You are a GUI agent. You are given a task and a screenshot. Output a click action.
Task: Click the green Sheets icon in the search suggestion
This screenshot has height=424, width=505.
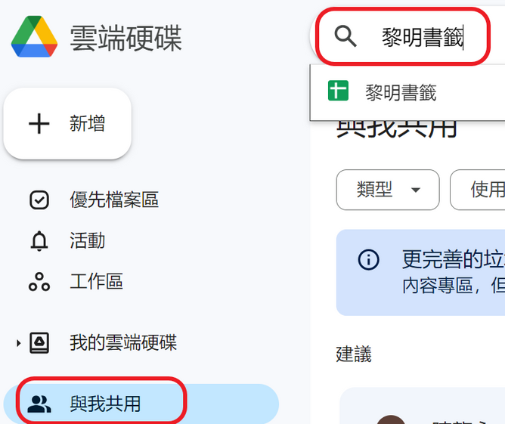[338, 91]
